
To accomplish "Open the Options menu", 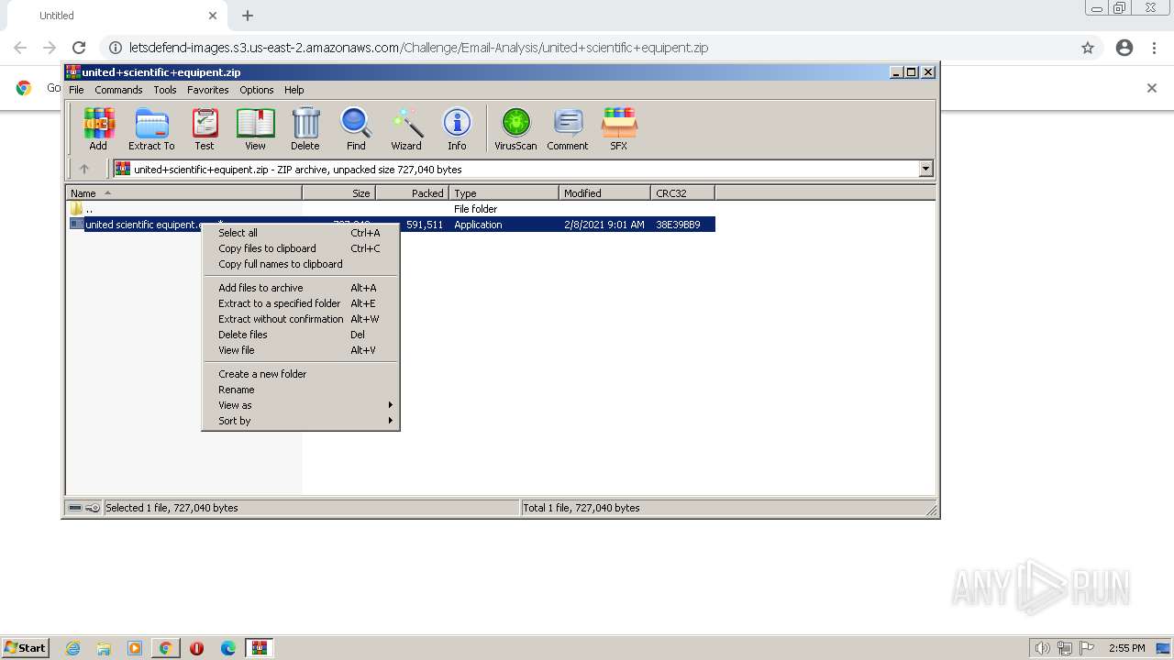I will pos(257,90).
